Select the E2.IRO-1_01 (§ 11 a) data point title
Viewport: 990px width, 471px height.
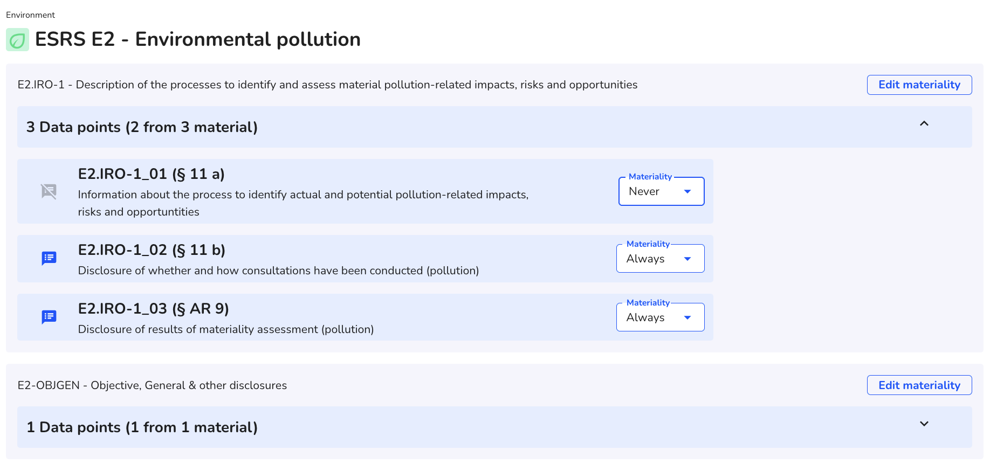point(152,174)
